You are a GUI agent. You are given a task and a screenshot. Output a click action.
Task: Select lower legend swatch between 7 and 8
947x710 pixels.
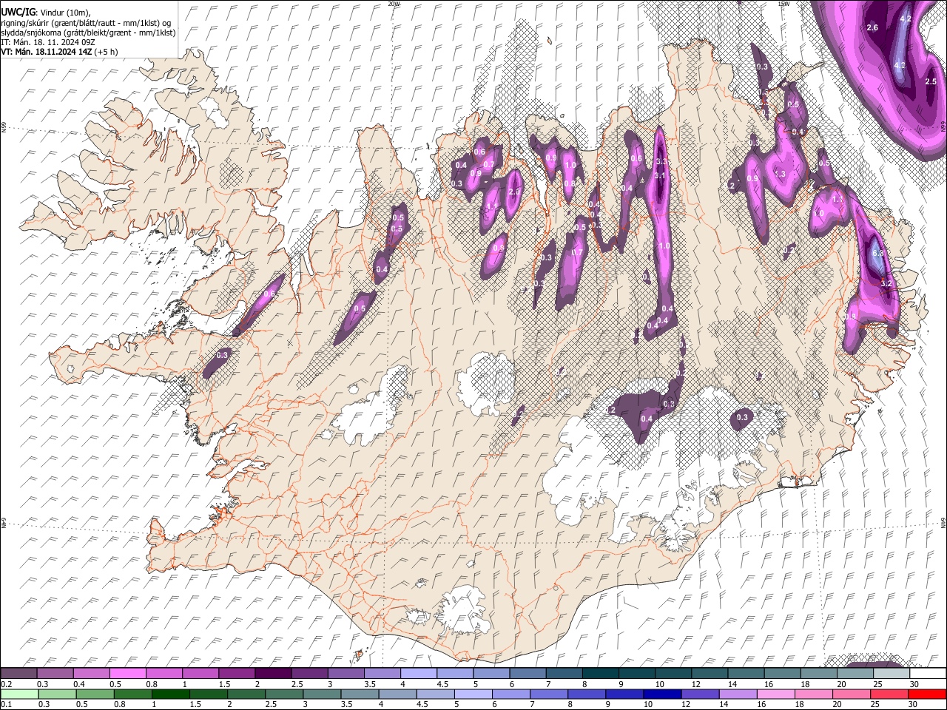548,694
